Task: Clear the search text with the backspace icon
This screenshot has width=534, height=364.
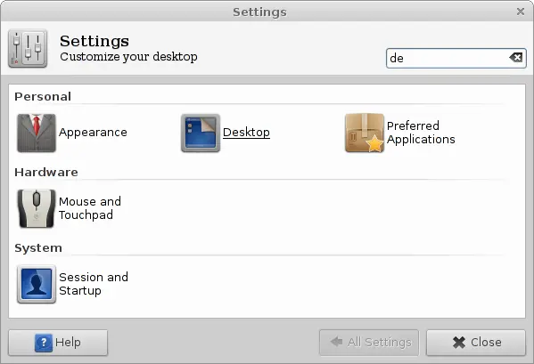Action: [516, 58]
